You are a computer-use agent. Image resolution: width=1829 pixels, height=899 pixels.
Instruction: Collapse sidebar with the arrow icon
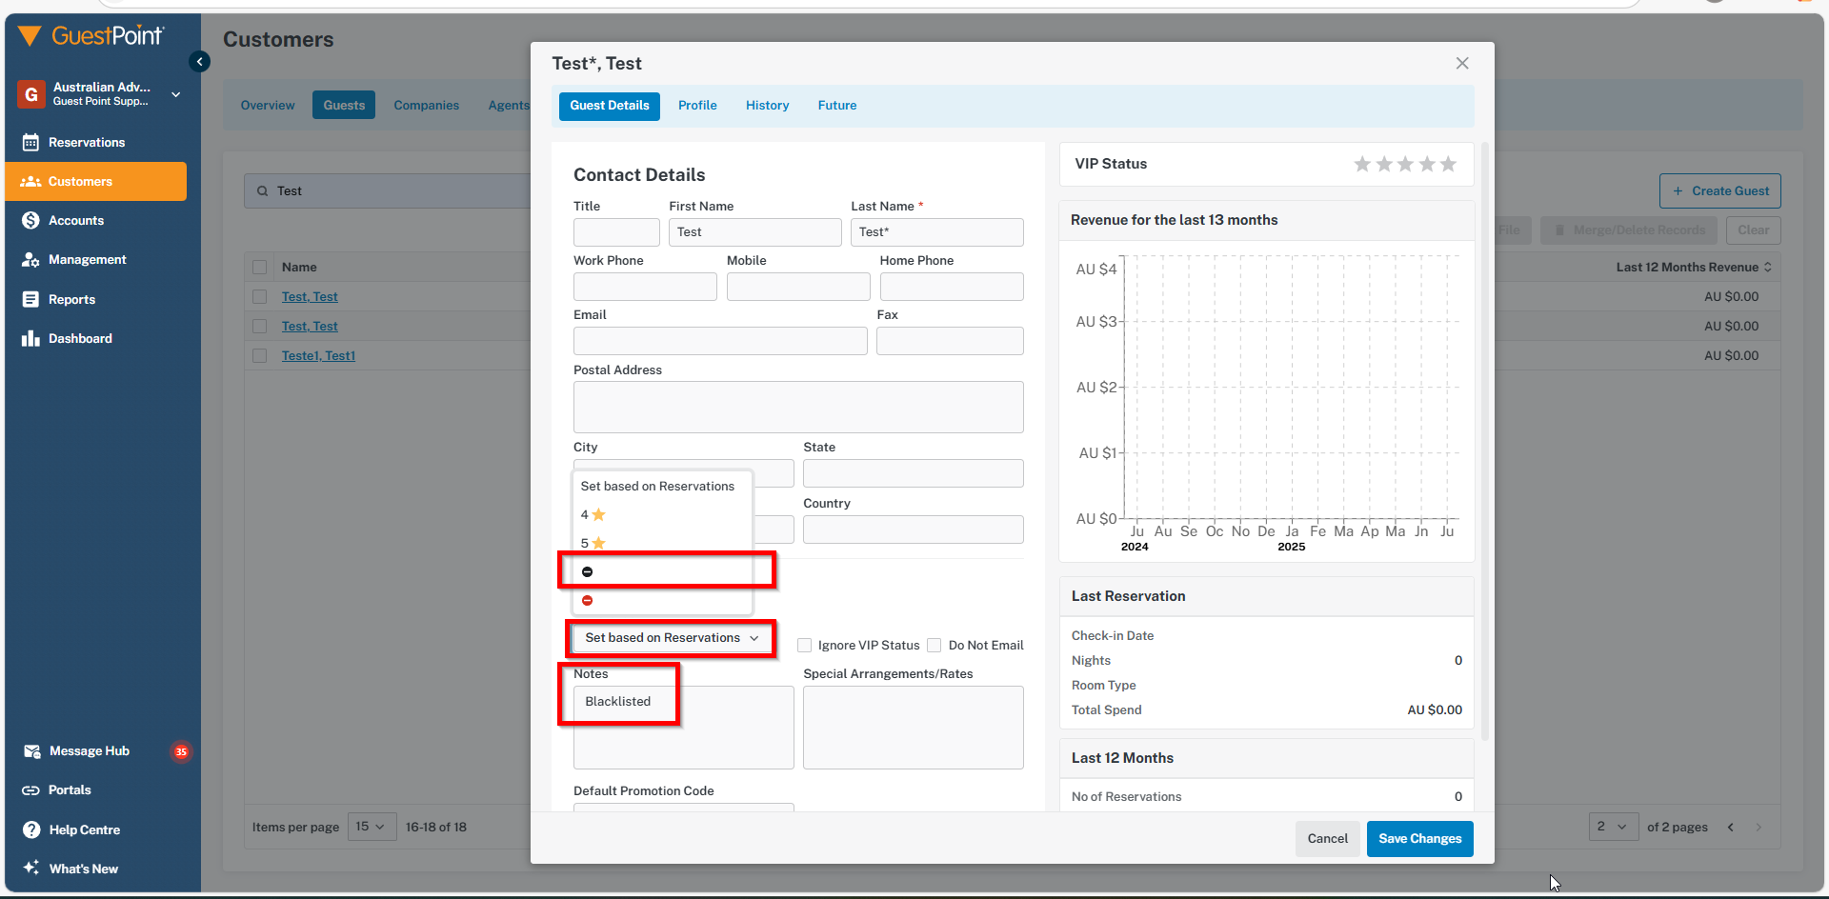pyautogui.click(x=199, y=62)
